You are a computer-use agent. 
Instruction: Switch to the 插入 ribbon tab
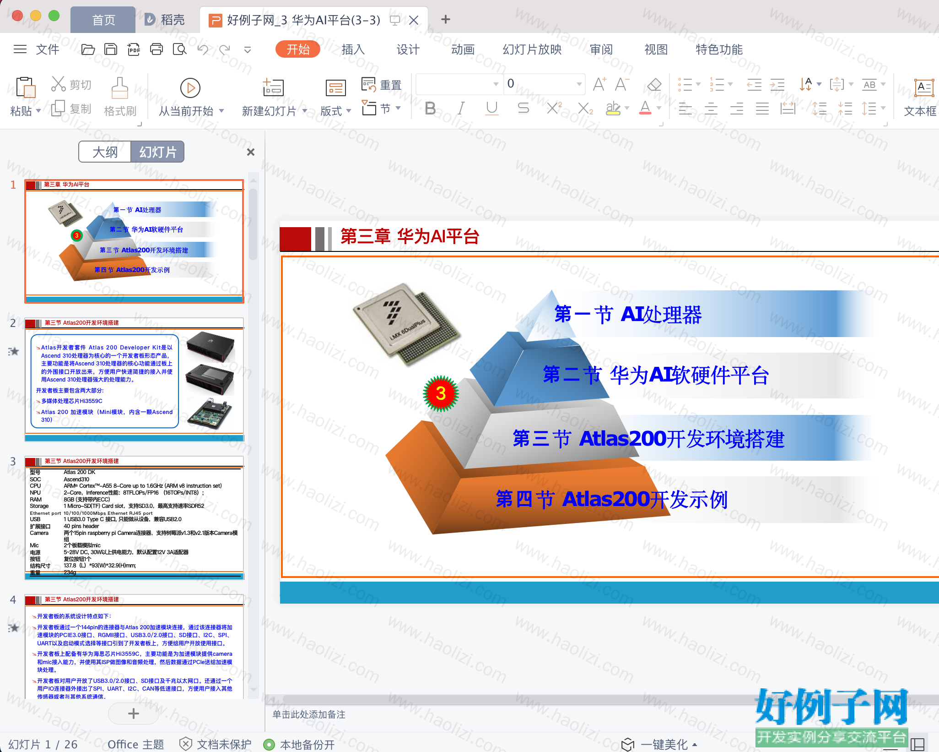[353, 49]
